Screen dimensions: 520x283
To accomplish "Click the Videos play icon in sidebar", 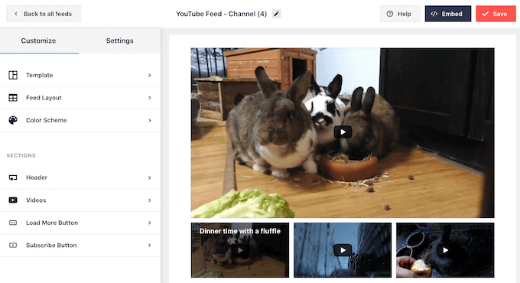I will pos(13,200).
